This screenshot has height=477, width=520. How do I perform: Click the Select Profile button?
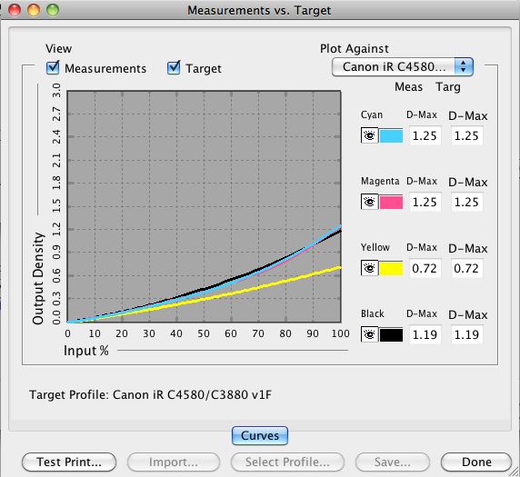(x=287, y=462)
